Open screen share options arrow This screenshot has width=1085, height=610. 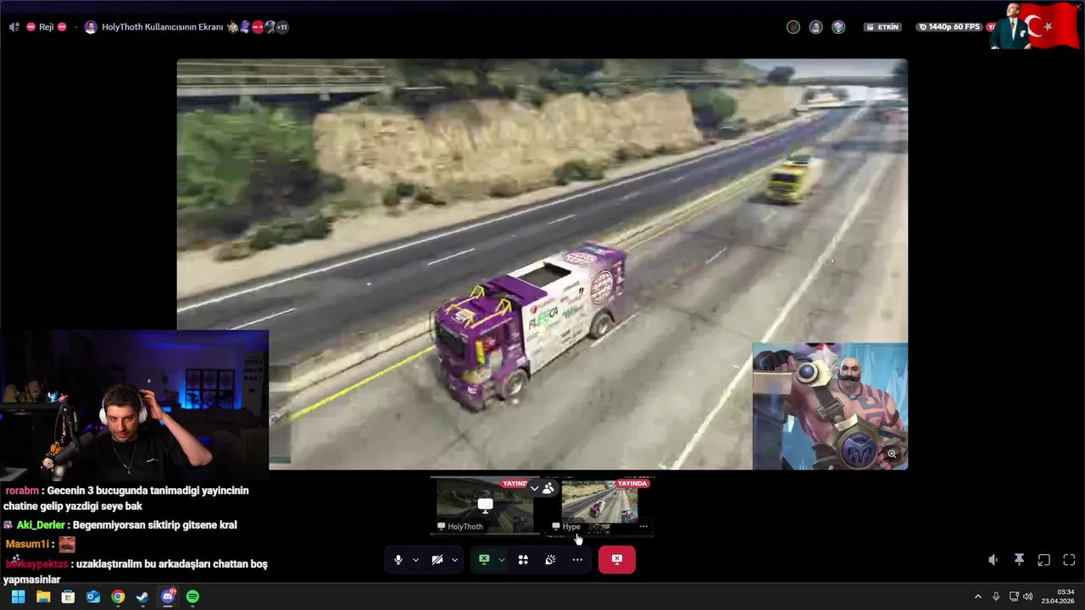(501, 560)
